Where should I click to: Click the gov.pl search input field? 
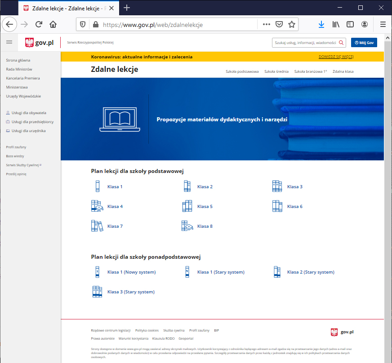(305, 43)
